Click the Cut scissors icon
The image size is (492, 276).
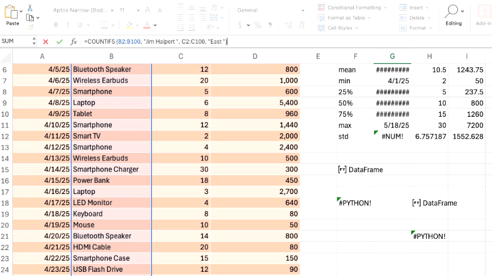30,8
